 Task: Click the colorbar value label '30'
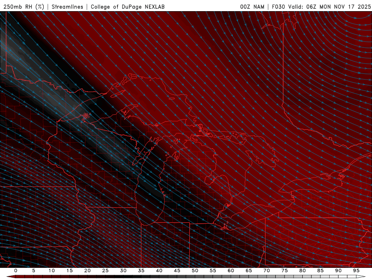pyautogui.click(x=123, y=271)
